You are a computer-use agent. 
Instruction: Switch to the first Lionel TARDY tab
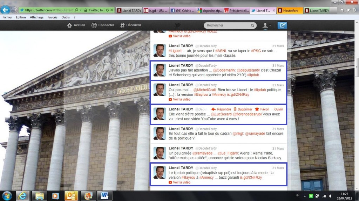point(129,10)
